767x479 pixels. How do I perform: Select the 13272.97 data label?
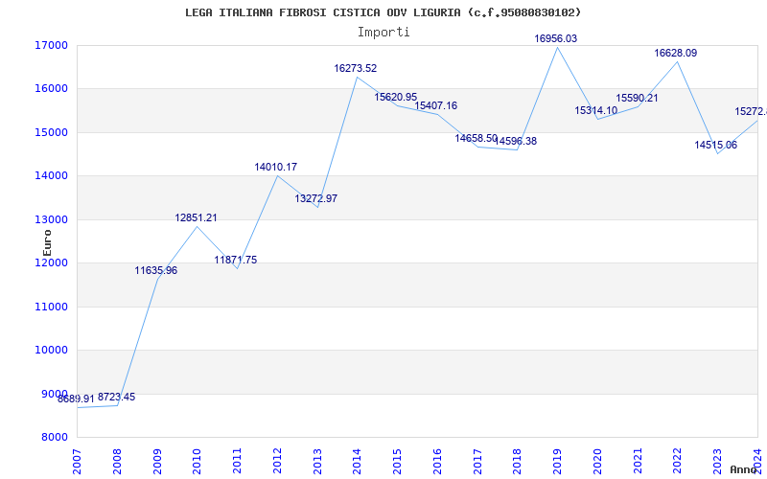(x=316, y=198)
